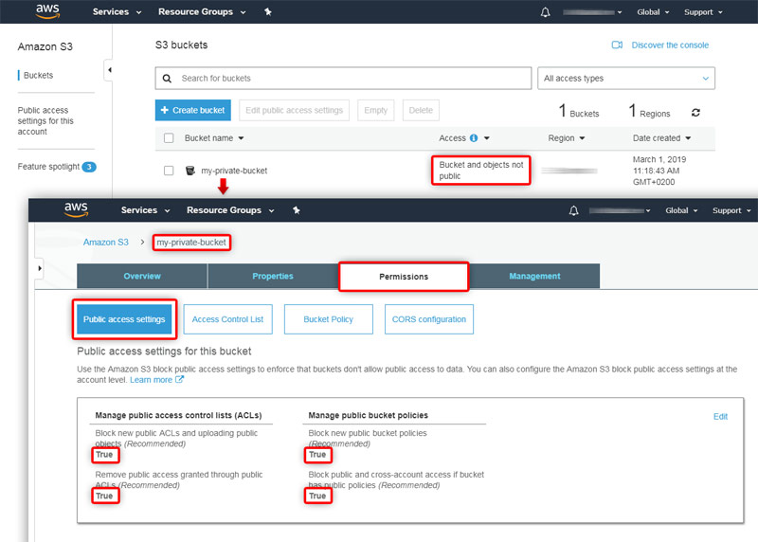Click the AWS logo in the bucket window
The height and width of the screenshot is (542, 758).
point(77,209)
